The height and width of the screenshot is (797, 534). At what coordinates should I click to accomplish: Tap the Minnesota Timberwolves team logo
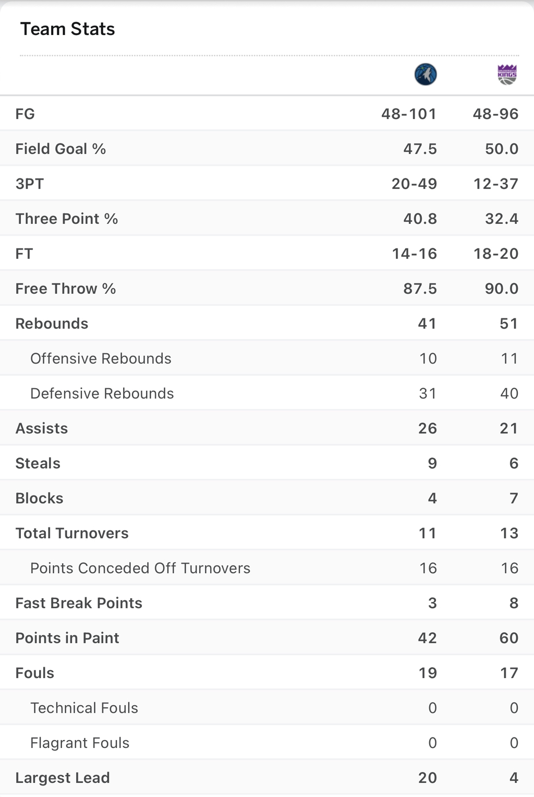(426, 75)
